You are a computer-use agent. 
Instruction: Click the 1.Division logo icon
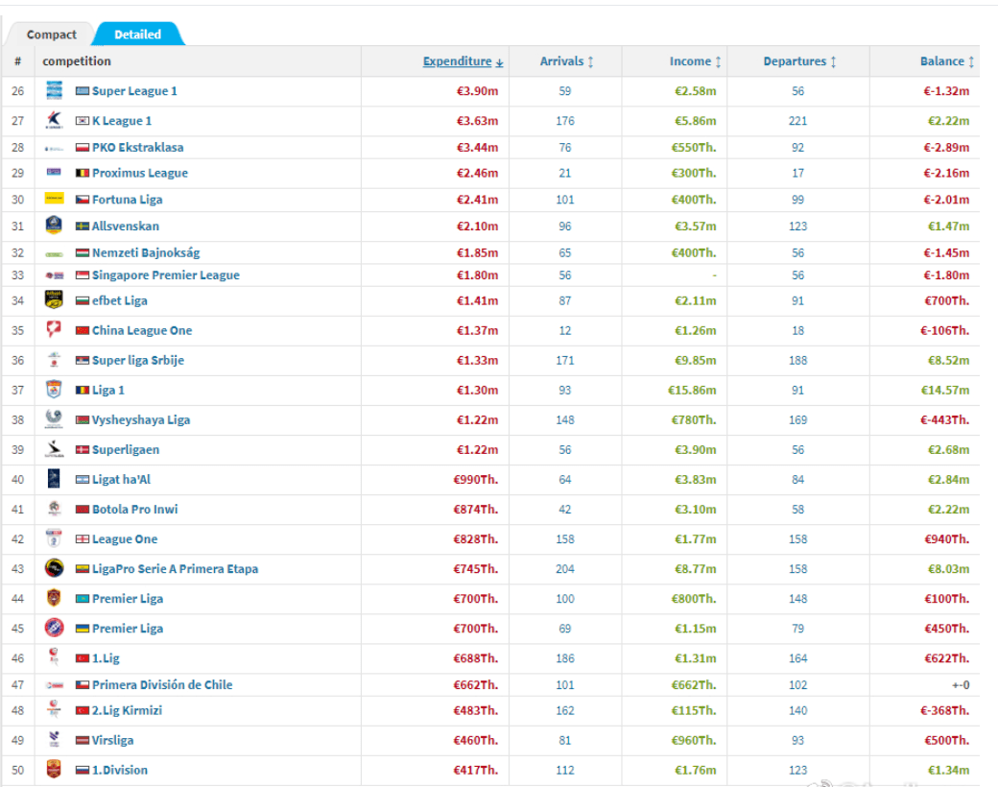click(x=54, y=769)
